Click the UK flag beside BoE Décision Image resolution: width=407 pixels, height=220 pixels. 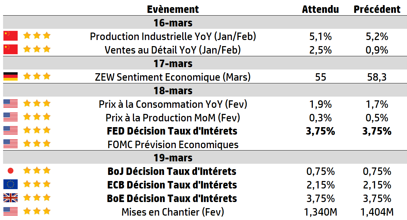point(10,198)
